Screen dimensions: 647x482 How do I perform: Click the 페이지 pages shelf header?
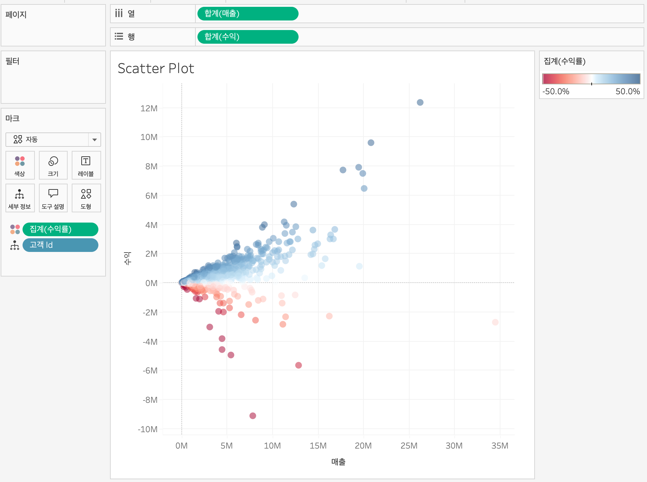point(16,14)
